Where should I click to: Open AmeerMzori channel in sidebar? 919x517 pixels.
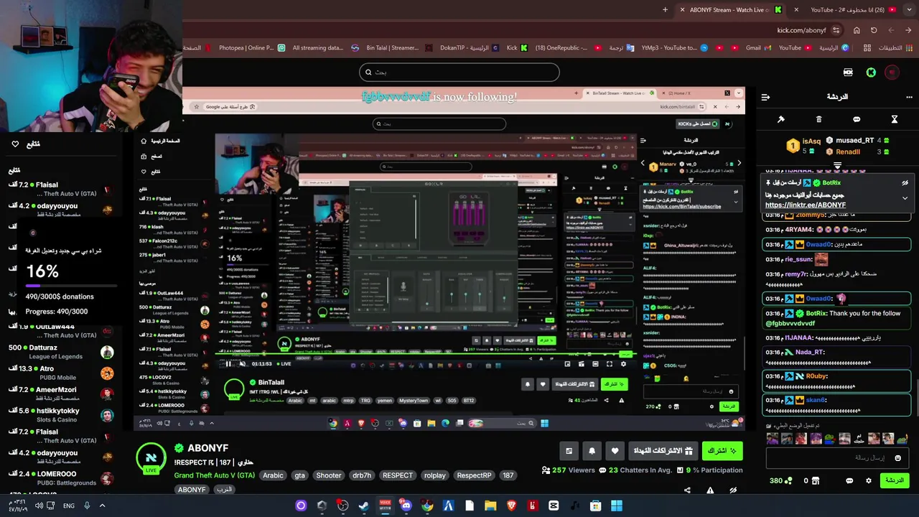[x=61, y=394]
